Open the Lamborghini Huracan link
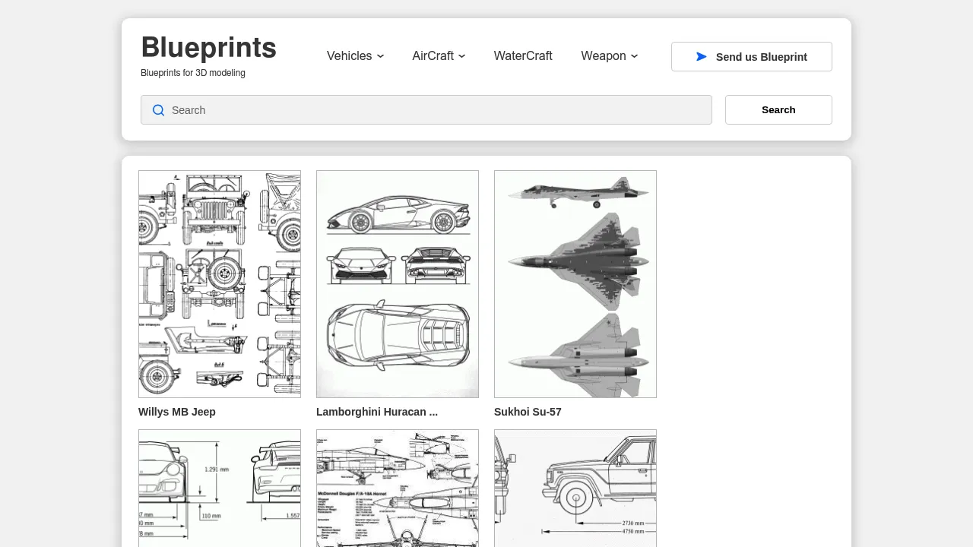The width and height of the screenshot is (973, 547). coord(376,412)
